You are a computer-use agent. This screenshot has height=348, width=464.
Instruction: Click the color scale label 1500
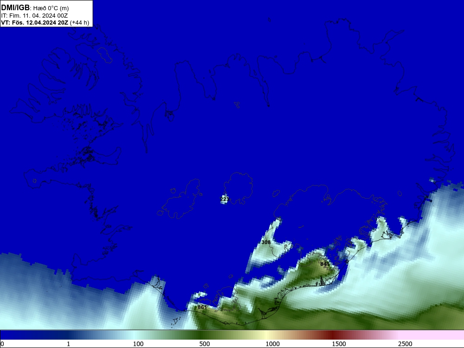(x=339, y=344)
